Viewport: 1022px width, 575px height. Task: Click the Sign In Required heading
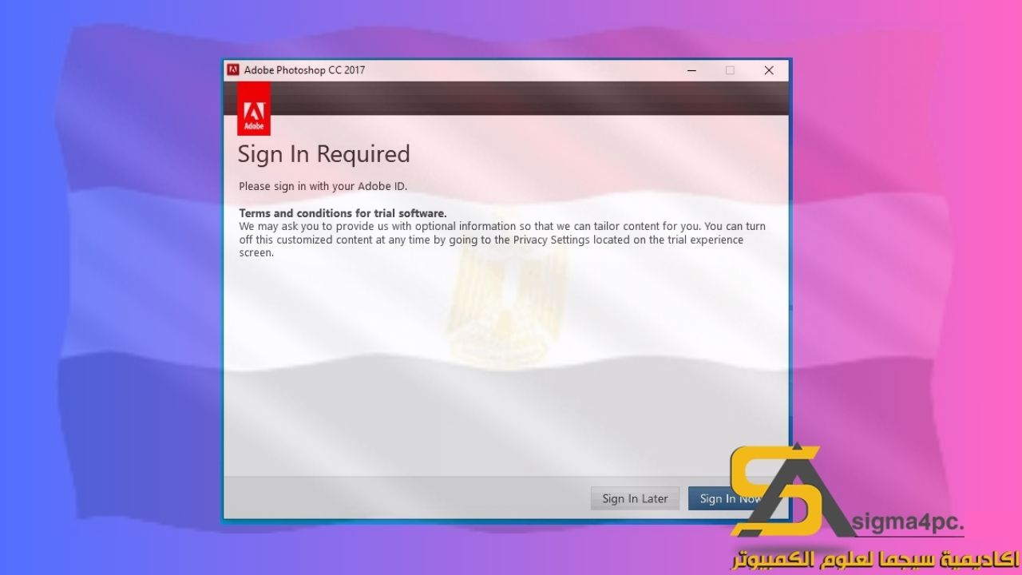(x=323, y=153)
